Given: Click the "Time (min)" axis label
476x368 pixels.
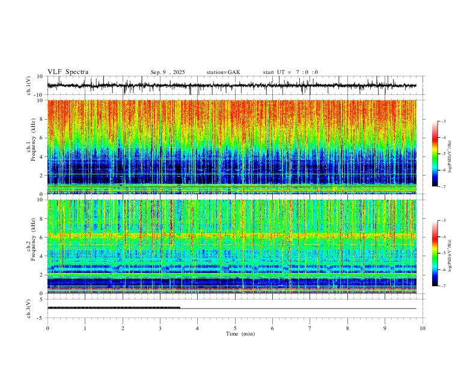Looking at the screenshot, I should (x=240, y=334).
